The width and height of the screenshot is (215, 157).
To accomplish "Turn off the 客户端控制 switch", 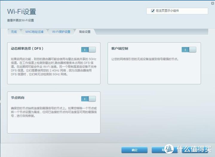I will pyautogui.click(x=189, y=50).
